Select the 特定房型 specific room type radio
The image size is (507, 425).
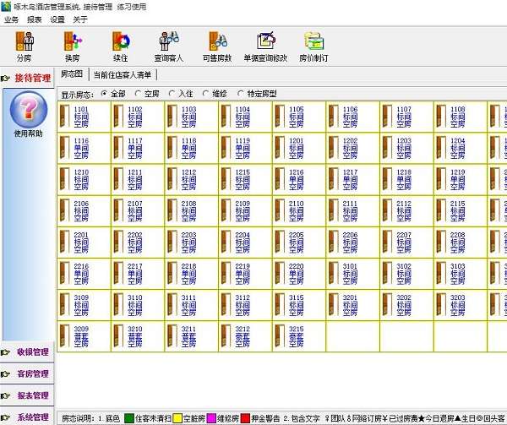tap(240, 94)
